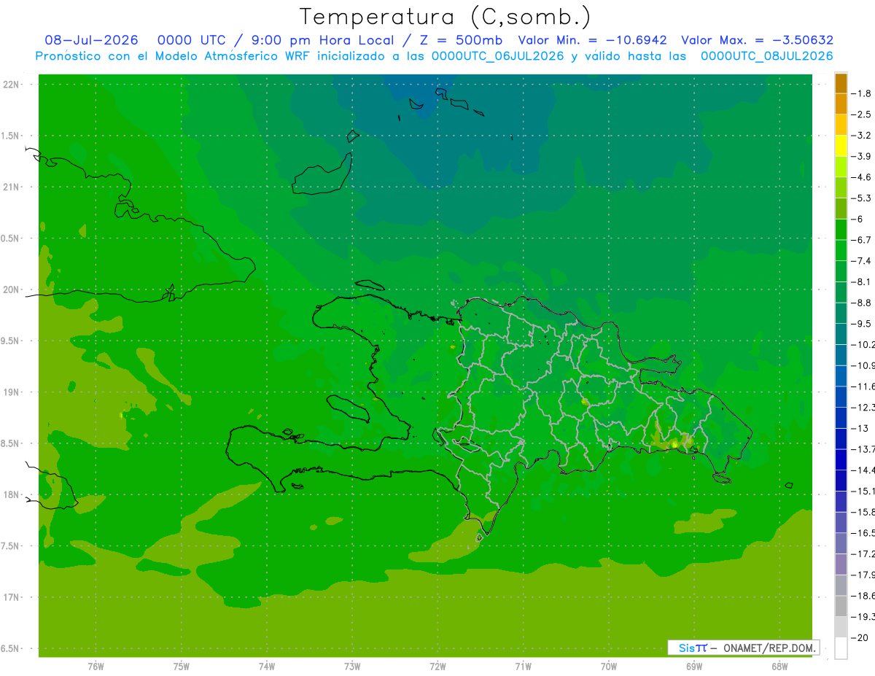Select 'Valor Min. = -10.6942' text
This screenshot has height=676, width=875.
point(593,40)
